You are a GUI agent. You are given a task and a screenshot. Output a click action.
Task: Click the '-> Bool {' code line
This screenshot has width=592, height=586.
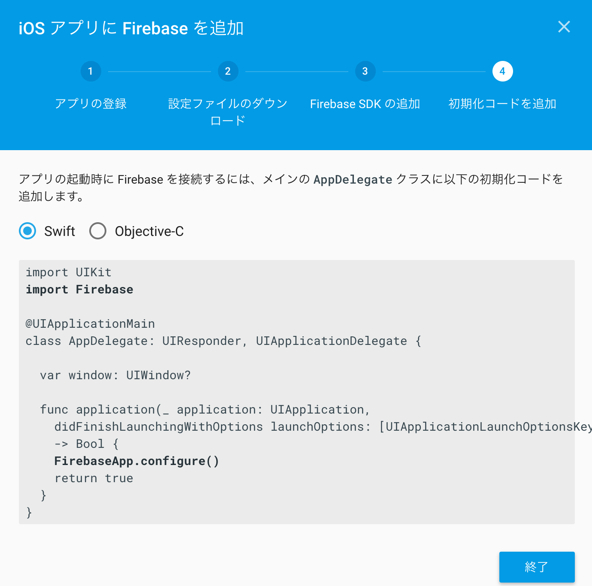[x=87, y=444]
